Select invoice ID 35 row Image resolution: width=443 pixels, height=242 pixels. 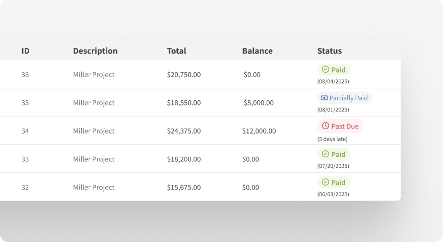25,103
